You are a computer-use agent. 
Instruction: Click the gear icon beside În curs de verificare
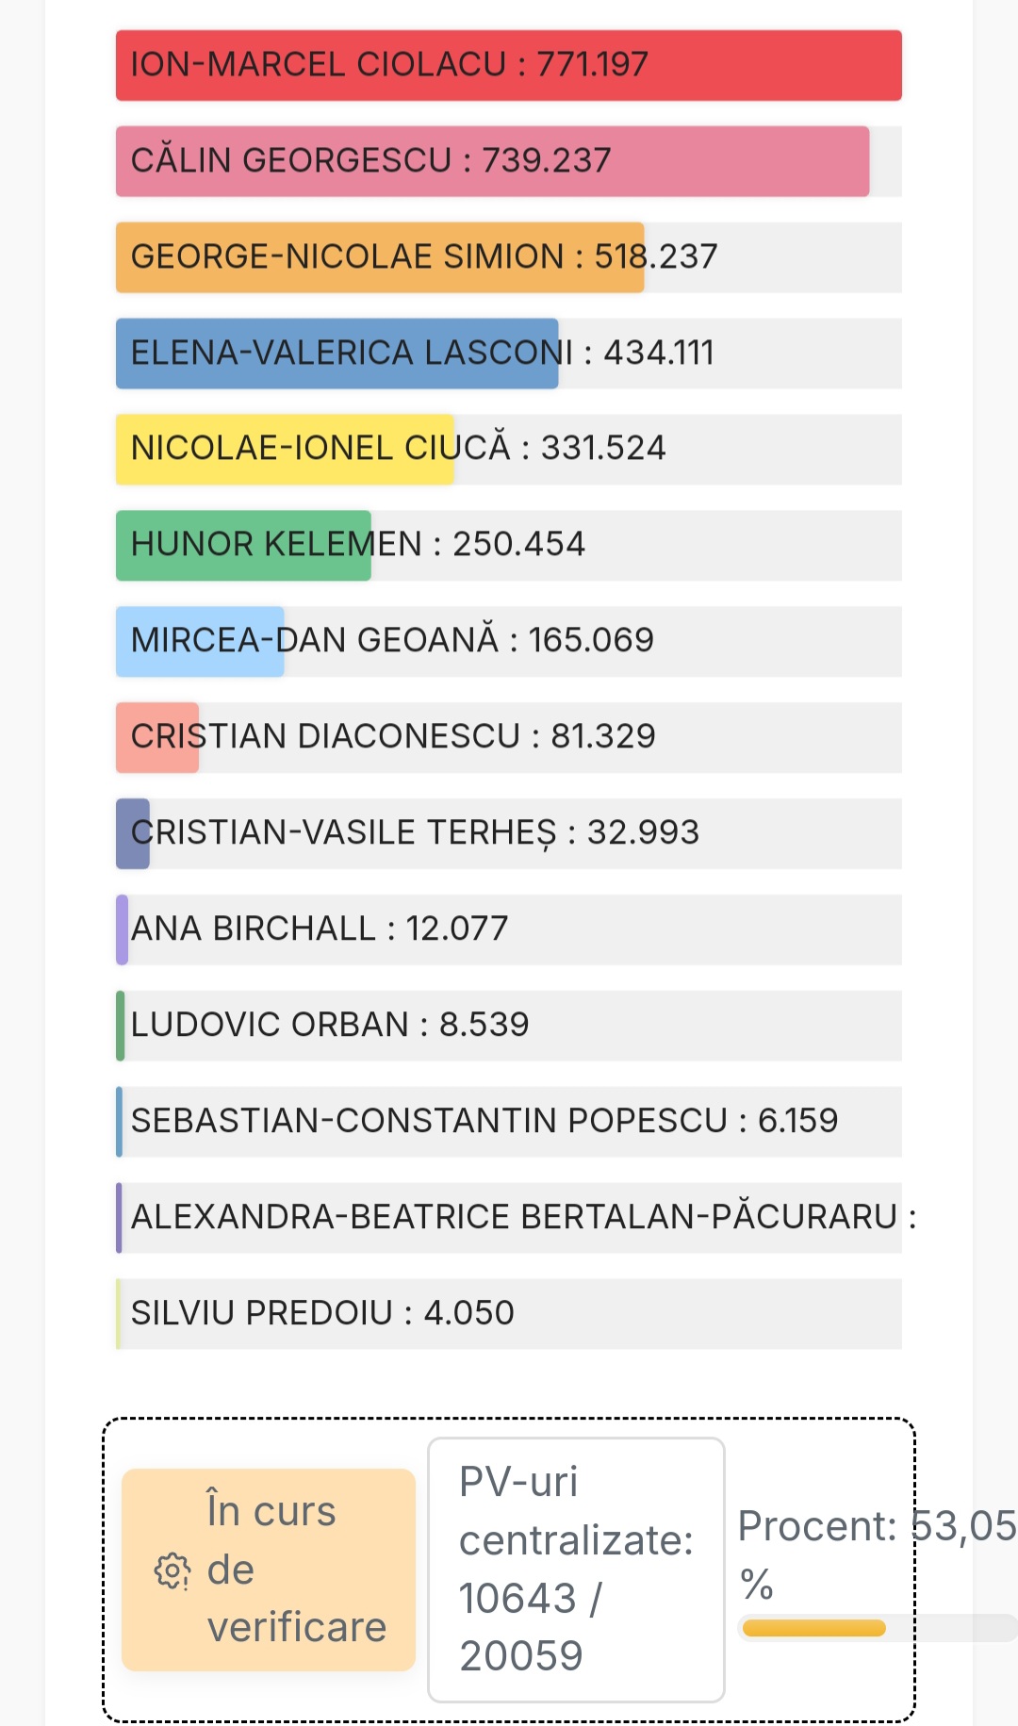coord(172,1570)
